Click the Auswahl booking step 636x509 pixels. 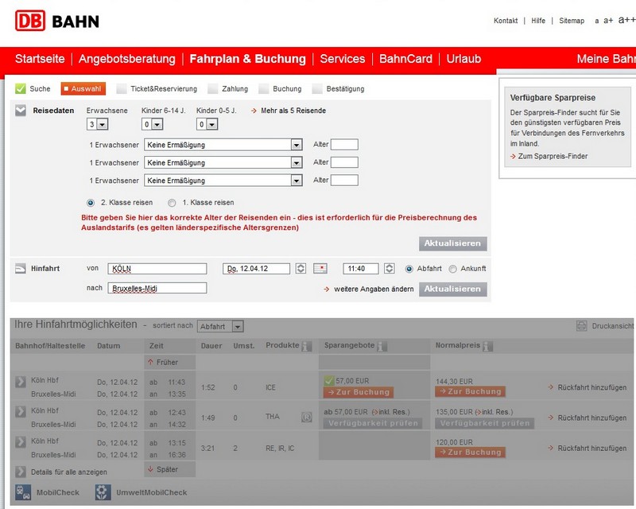click(83, 88)
